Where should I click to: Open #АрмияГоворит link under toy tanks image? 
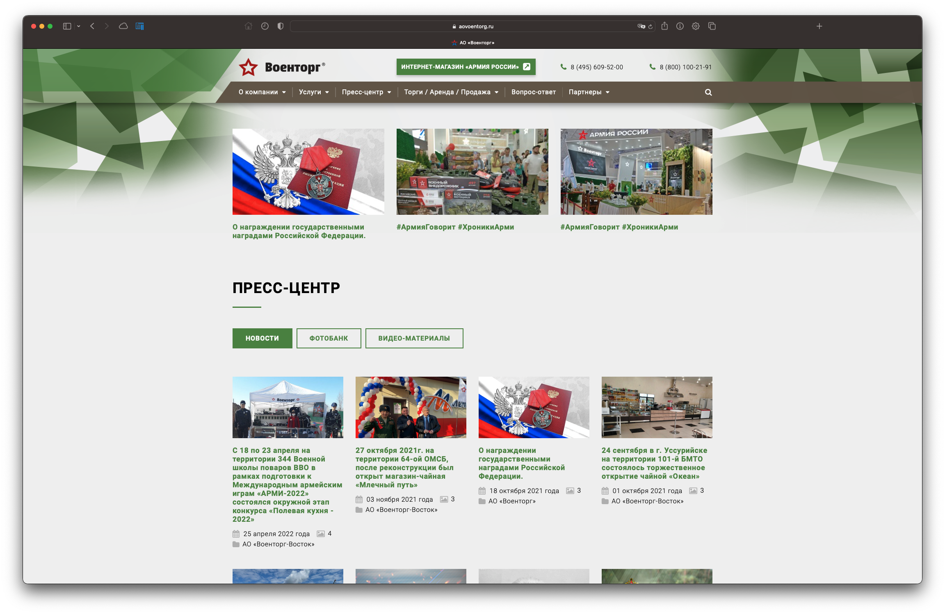[455, 227]
